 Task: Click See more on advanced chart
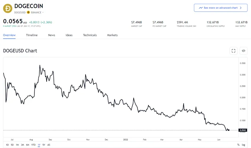tap(221, 8)
